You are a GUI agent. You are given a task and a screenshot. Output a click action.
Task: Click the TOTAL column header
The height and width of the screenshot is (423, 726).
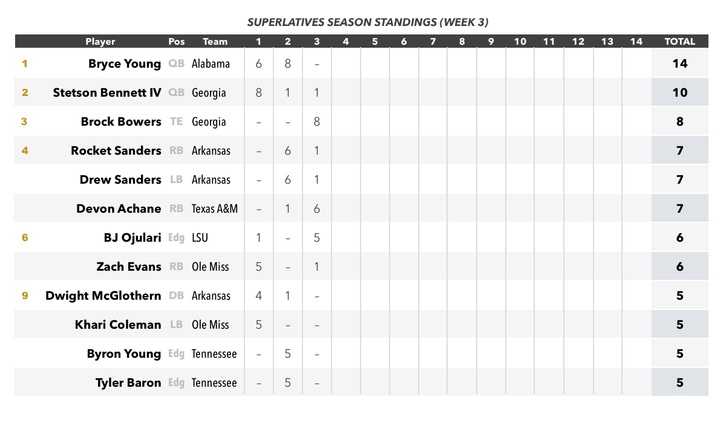[680, 42]
